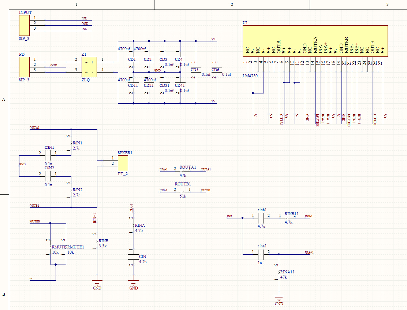Click the INB-1 net label right of RINB11
Viewport: 407px width, 310px height.
coord(309,216)
